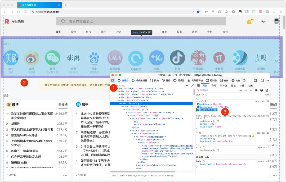Expand the padding shorthand arrow in .cq rule
This screenshot has width=286, height=182.
coord(211,104)
